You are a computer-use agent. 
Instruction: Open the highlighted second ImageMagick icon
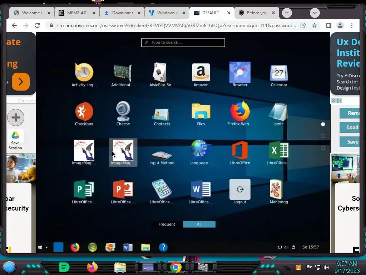coord(123,153)
